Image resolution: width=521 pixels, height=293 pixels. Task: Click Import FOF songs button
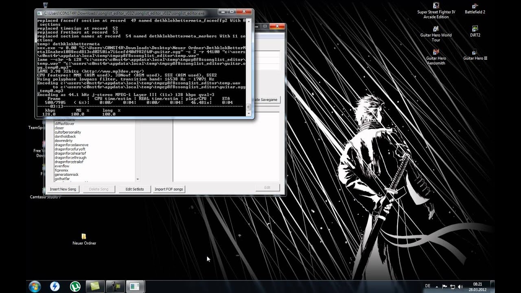click(169, 189)
